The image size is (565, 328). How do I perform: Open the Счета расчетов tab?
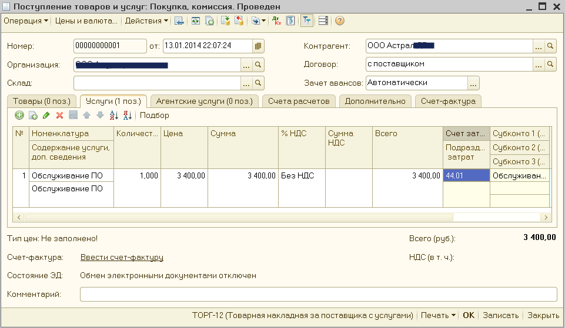[x=300, y=101]
